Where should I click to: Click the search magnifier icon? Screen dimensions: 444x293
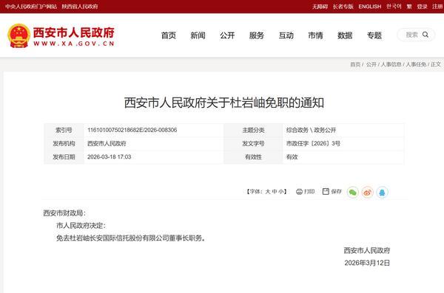coord(425,35)
